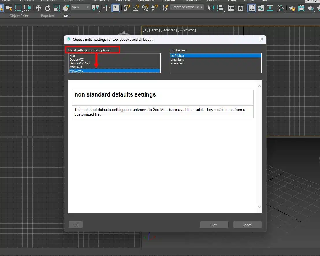
Task: Select Max in tool options list
Action: coord(114,56)
